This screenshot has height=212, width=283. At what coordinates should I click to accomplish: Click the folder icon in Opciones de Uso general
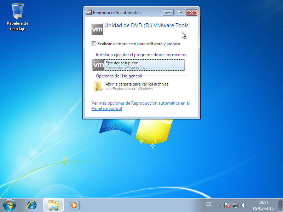point(98,86)
